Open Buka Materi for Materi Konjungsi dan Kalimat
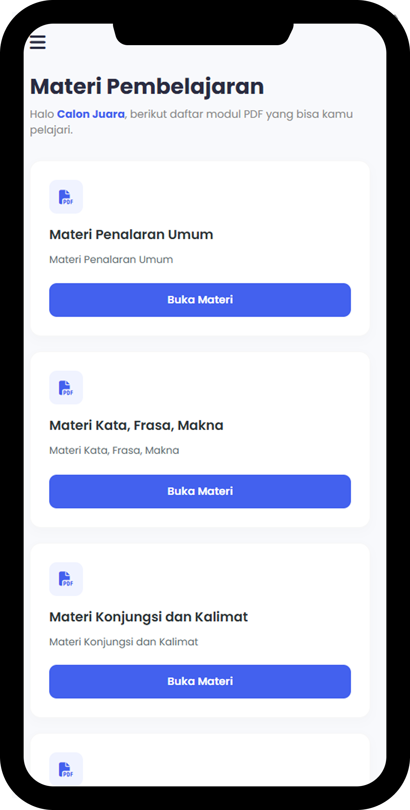The height and width of the screenshot is (810, 410). coord(200,681)
